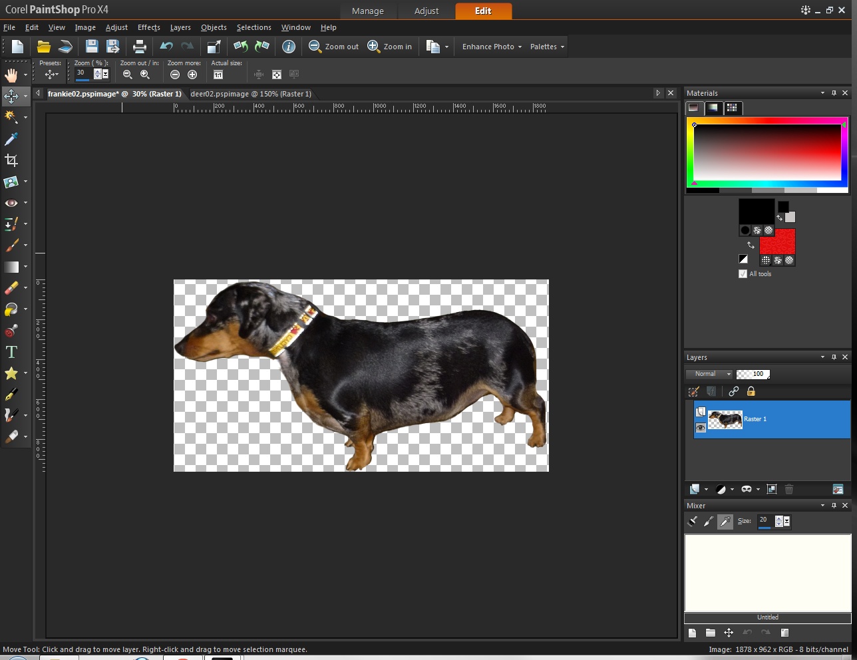Select the Preset Shape star tool
Screen dimensions: 857x660
[x=11, y=373]
